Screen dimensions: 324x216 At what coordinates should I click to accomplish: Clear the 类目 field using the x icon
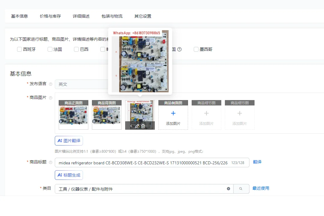coord(228,189)
